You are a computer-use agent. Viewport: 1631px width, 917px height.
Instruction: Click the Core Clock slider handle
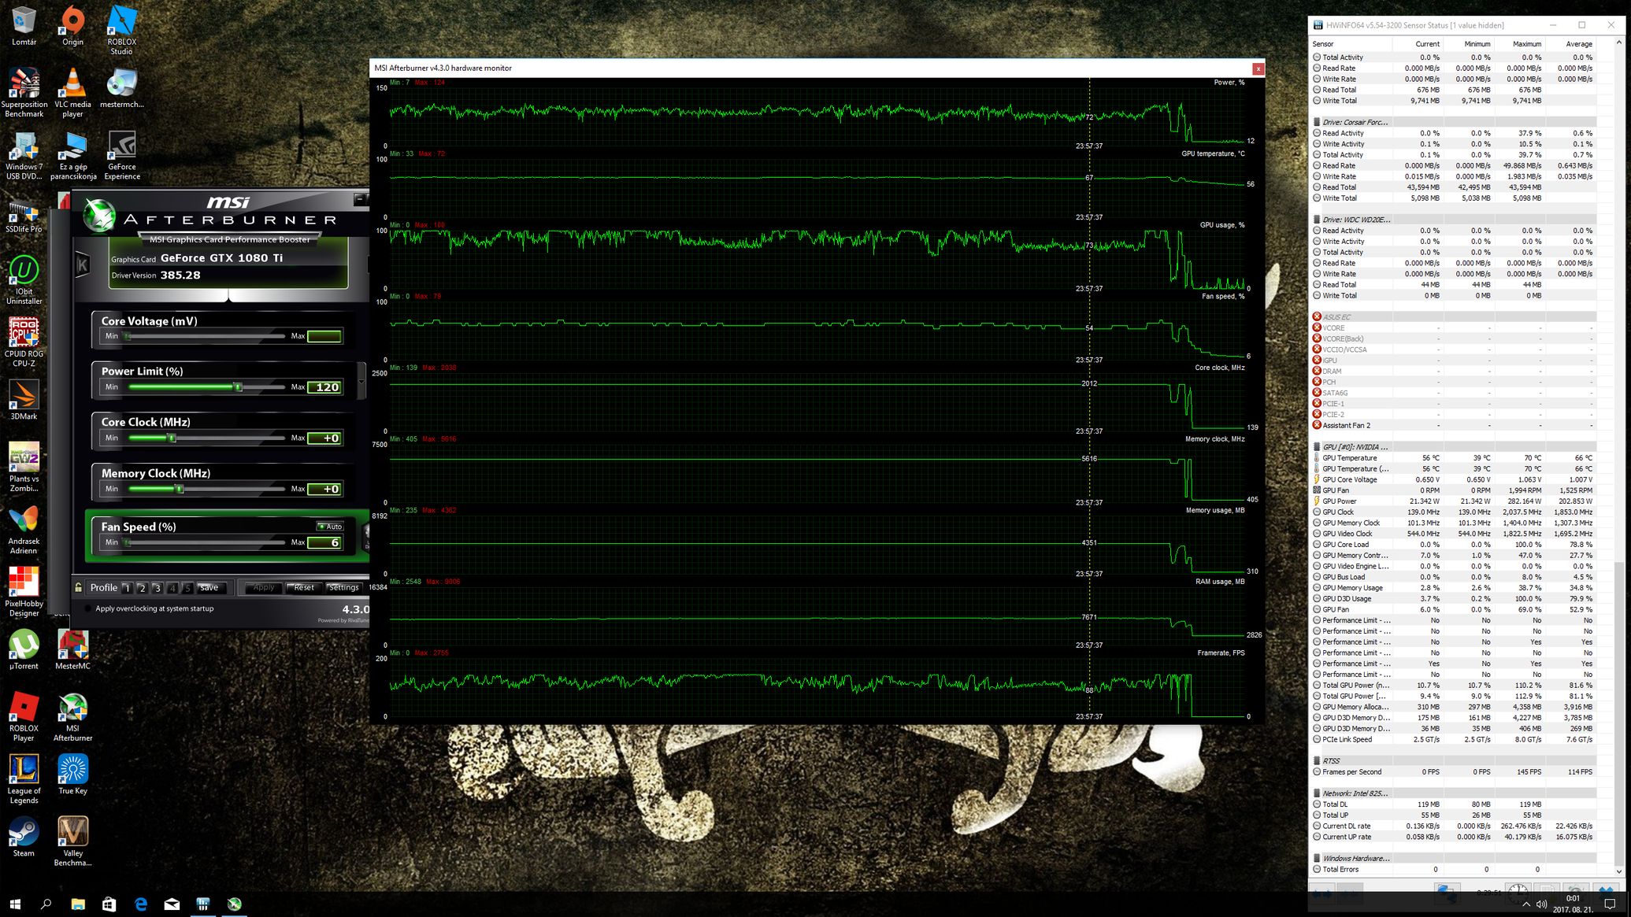172,438
